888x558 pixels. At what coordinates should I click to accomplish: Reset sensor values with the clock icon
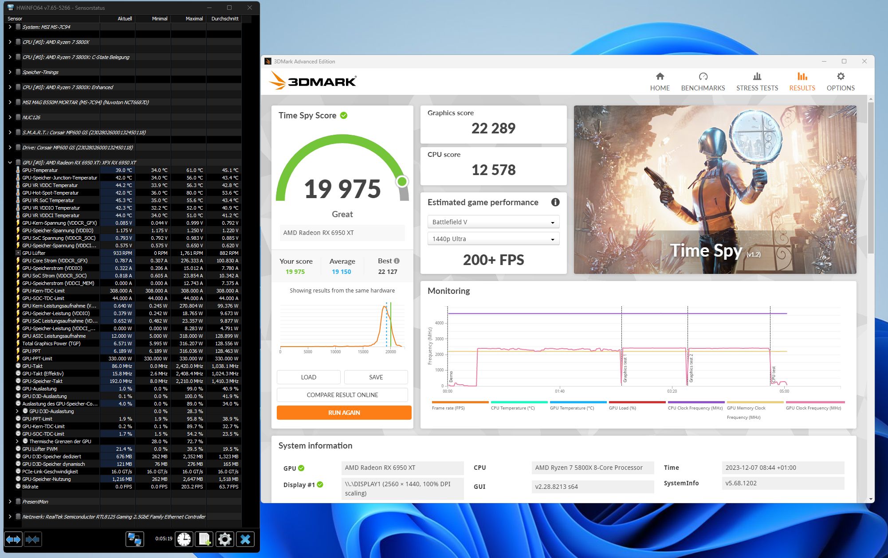click(x=184, y=539)
